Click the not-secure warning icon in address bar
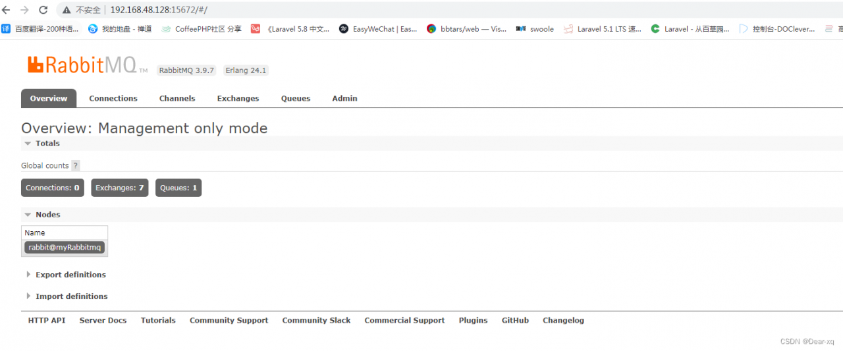The height and width of the screenshot is (351, 843). 67,10
